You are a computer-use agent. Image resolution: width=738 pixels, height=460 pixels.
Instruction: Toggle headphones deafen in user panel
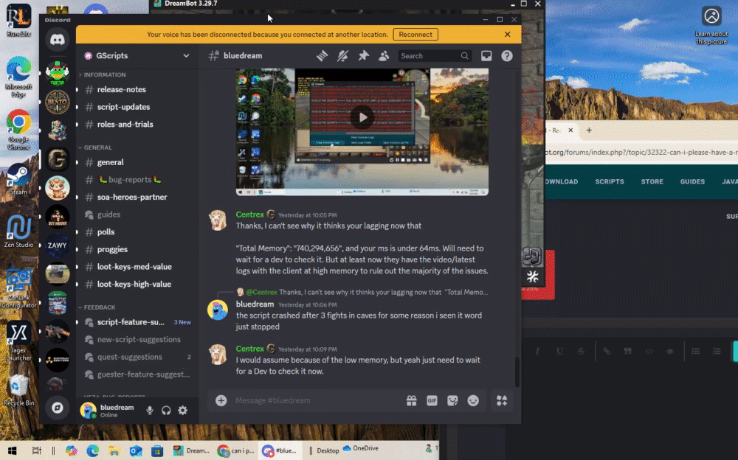click(166, 410)
